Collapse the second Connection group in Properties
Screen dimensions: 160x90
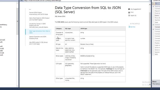pyautogui.click(x=153, y=25)
